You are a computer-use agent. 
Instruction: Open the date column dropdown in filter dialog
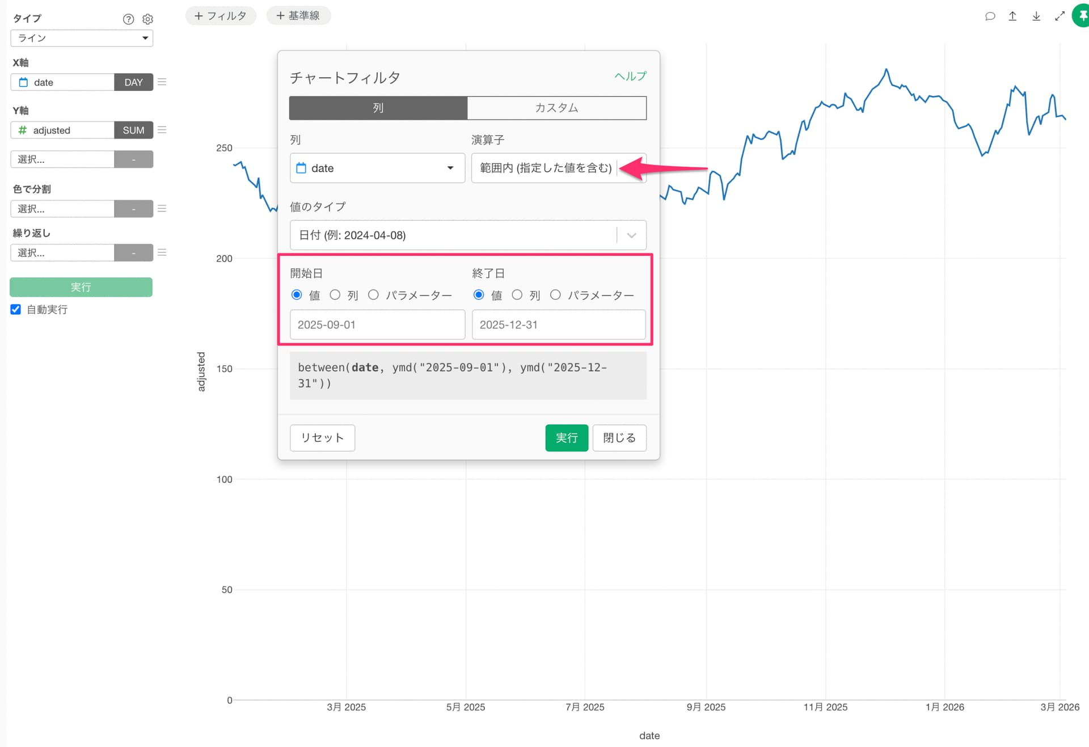click(377, 168)
